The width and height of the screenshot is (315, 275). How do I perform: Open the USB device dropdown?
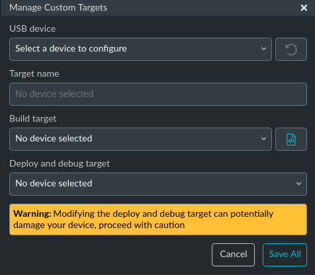tap(140, 49)
